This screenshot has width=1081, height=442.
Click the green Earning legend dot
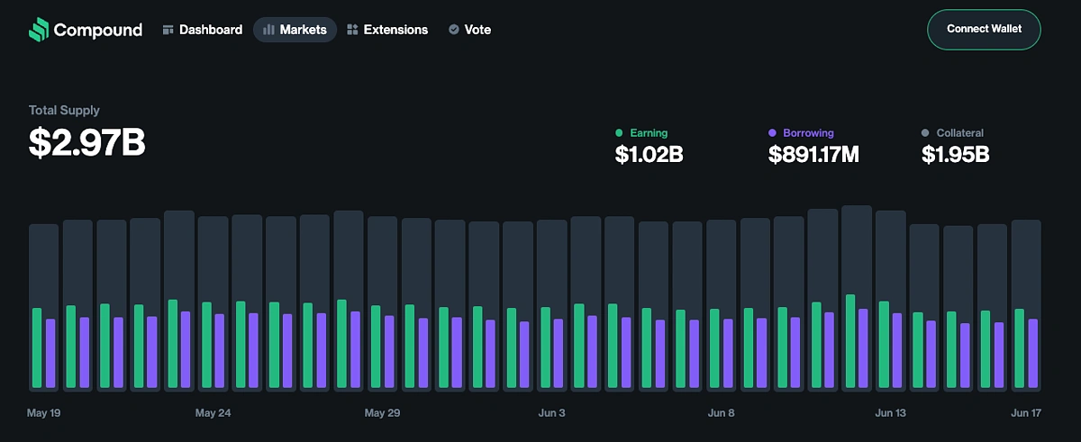(x=618, y=133)
